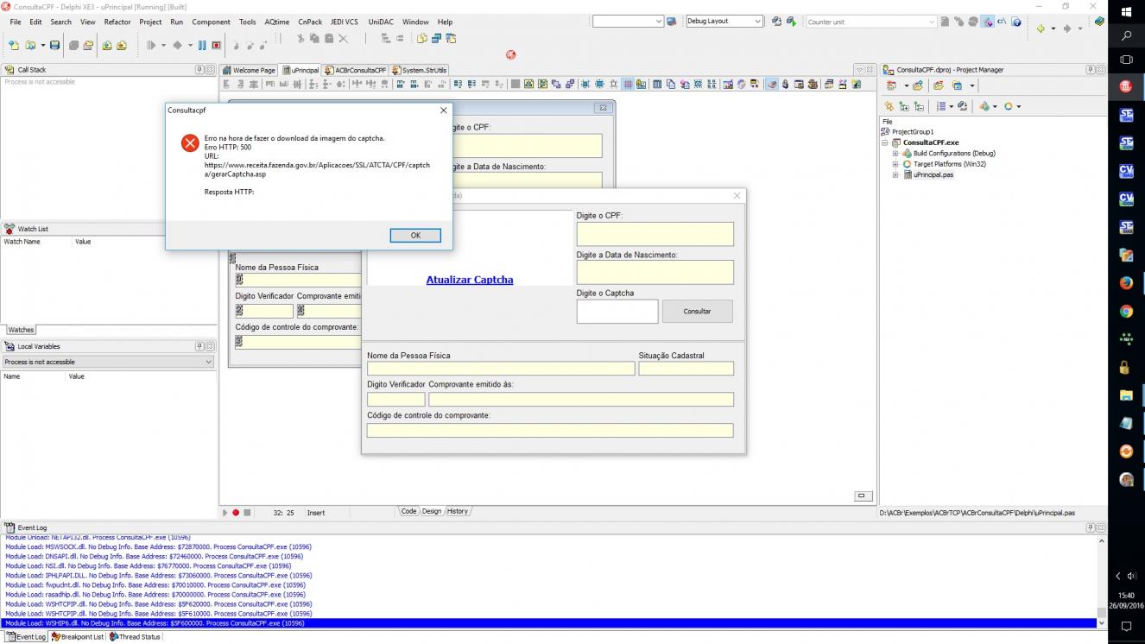Open the Process is not accessible dropdown
Screen dimensions: 1145x644
107,362
